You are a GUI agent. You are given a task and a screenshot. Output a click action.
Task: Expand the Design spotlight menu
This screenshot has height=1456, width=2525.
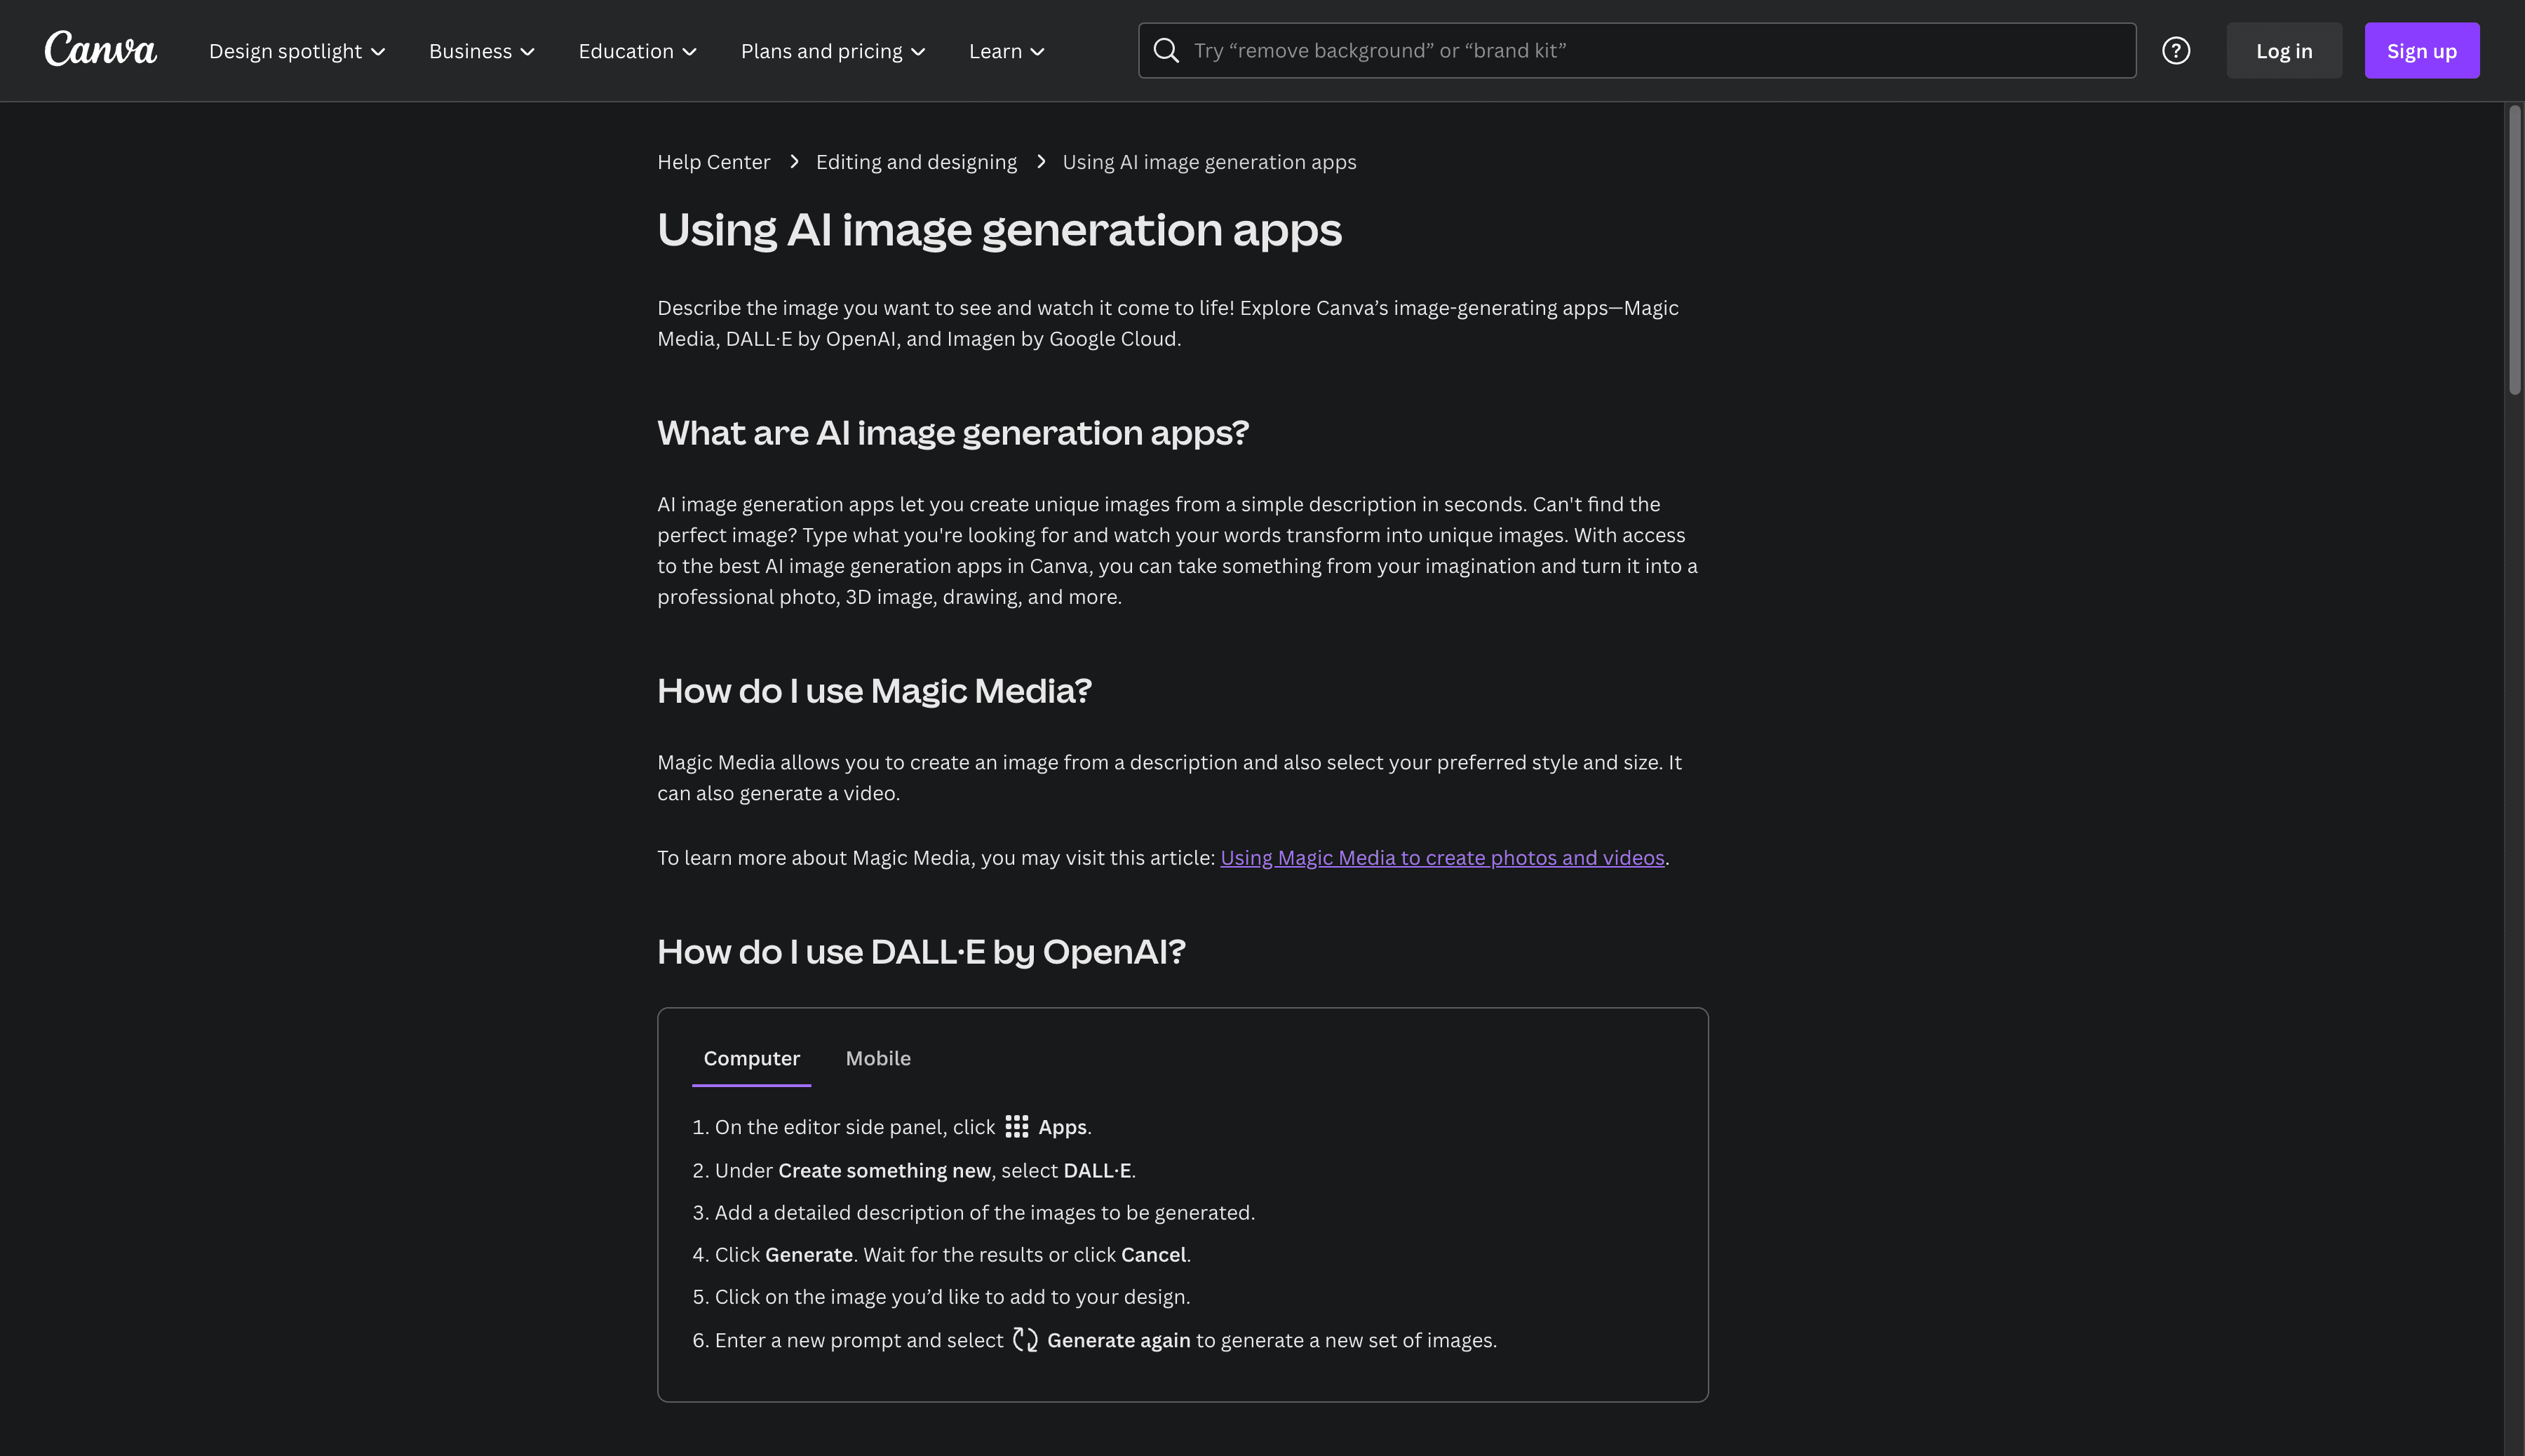click(x=297, y=51)
